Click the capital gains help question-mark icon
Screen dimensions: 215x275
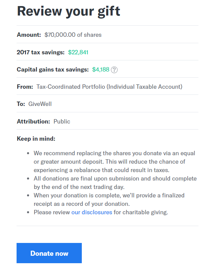(114, 70)
